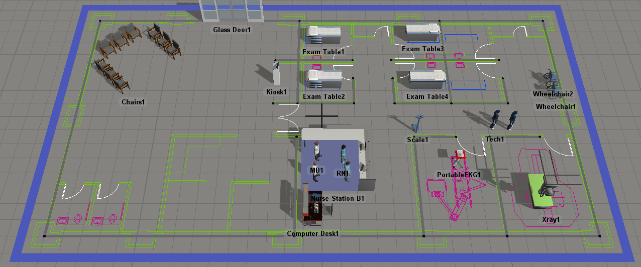Click the Nurse Station B1 name label

(337, 199)
